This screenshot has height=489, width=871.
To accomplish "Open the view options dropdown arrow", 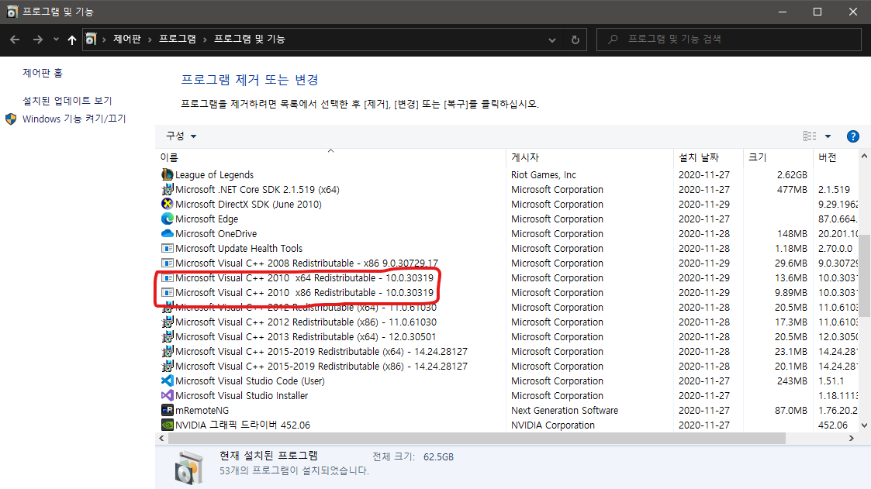I will coord(828,136).
